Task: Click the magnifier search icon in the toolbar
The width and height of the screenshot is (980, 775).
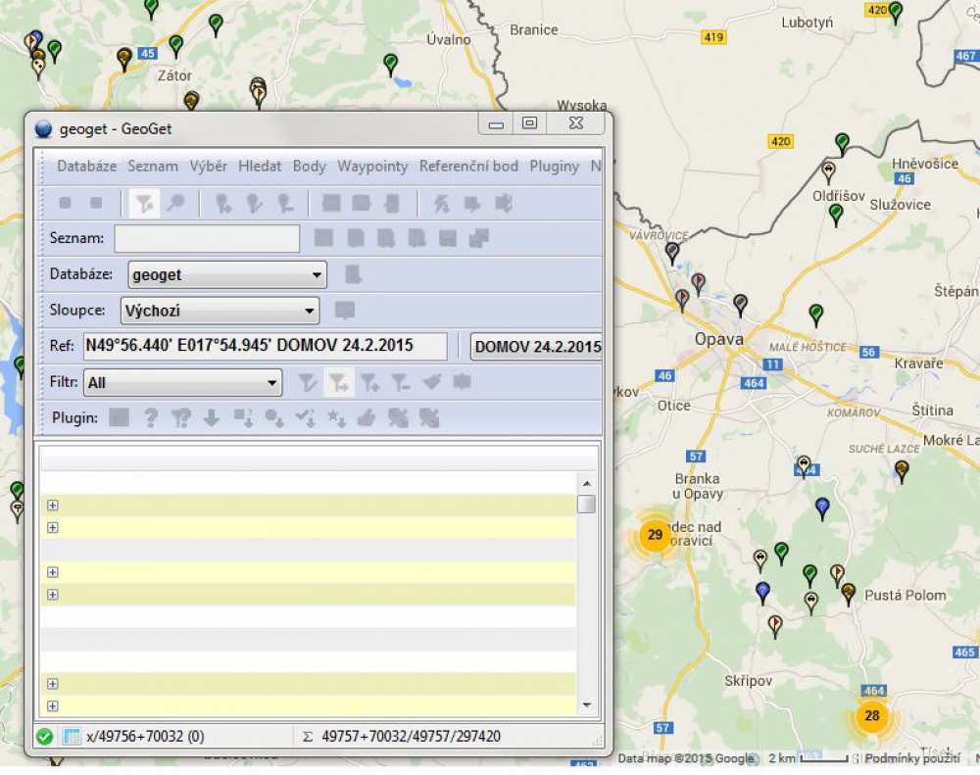Action: click(x=176, y=203)
